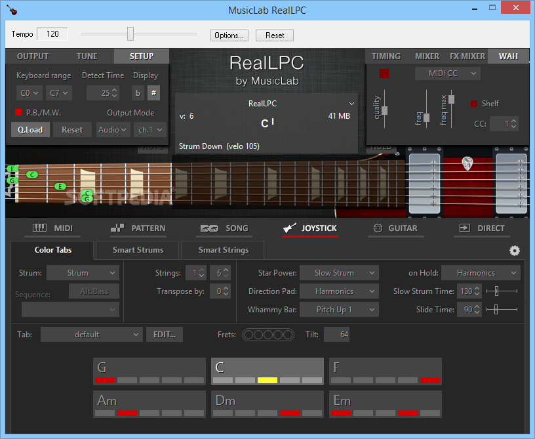
Task: Click the F chord pad
Action: click(386, 371)
